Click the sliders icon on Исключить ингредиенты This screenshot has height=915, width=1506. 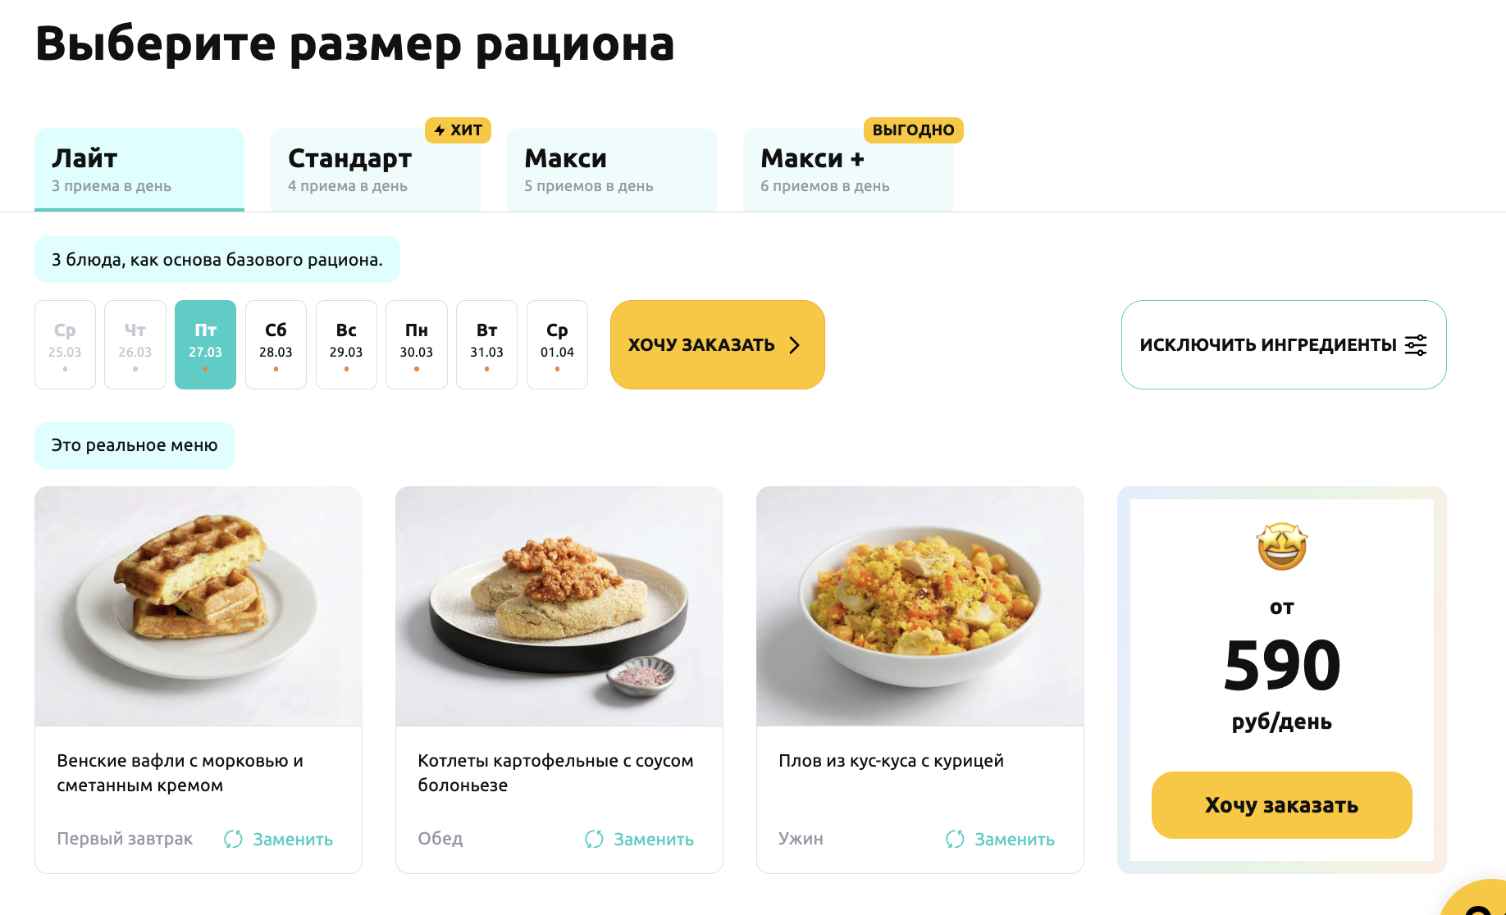(x=1416, y=345)
